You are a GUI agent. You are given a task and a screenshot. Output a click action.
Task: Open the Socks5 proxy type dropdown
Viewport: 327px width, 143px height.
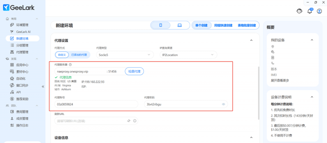click(x=124, y=55)
